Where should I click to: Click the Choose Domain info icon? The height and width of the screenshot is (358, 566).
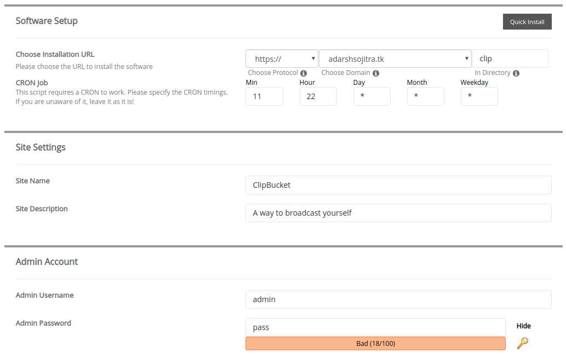pyautogui.click(x=376, y=73)
